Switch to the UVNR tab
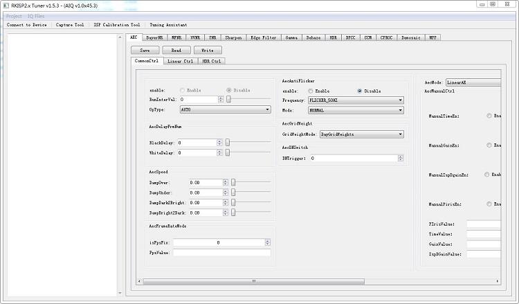 (x=195, y=38)
